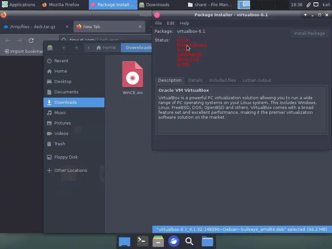Reload the page in Firefox
The image size is (332, 249).
click(x=31, y=41)
